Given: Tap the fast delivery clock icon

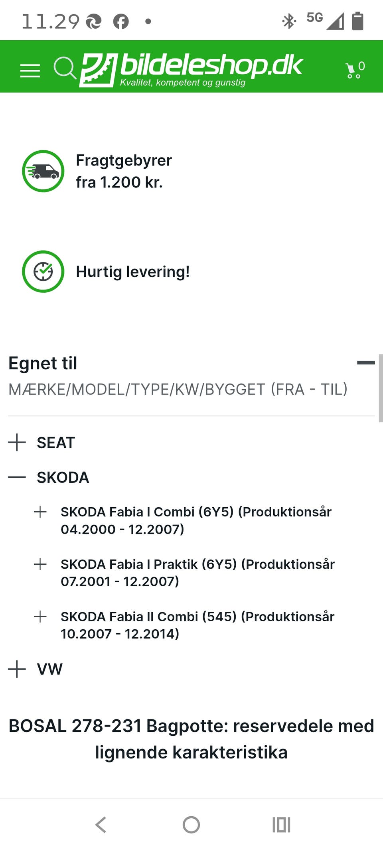Looking at the screenshot, I should click(43, 272).
